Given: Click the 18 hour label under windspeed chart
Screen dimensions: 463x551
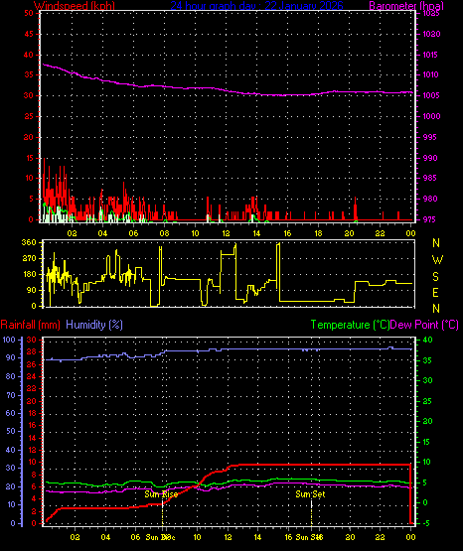Looking at the screenshot, I should click(318, 233).
